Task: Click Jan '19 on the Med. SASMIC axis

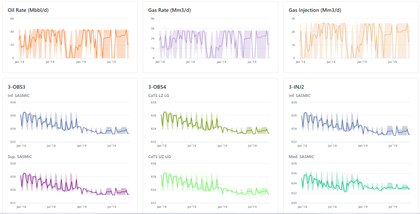Action: coord(363,207)
